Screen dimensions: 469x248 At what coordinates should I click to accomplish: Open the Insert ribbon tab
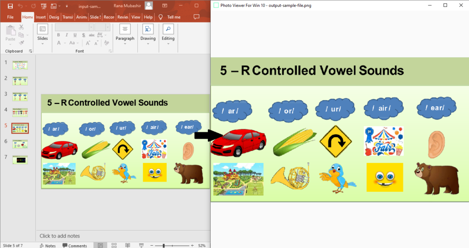[41, 17]
